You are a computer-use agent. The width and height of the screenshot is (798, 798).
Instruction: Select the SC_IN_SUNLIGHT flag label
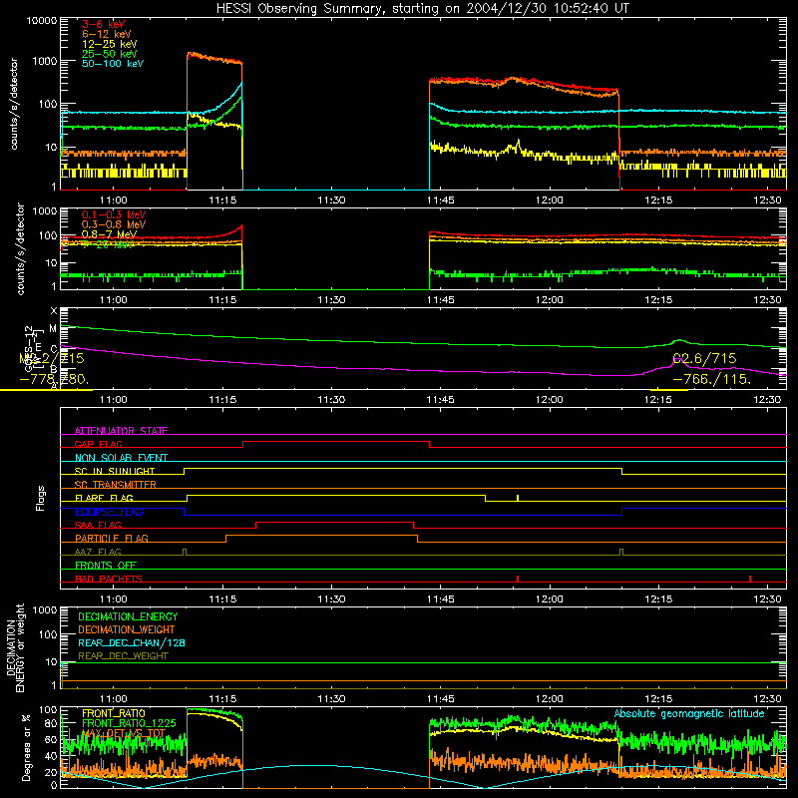click(115, 471)
